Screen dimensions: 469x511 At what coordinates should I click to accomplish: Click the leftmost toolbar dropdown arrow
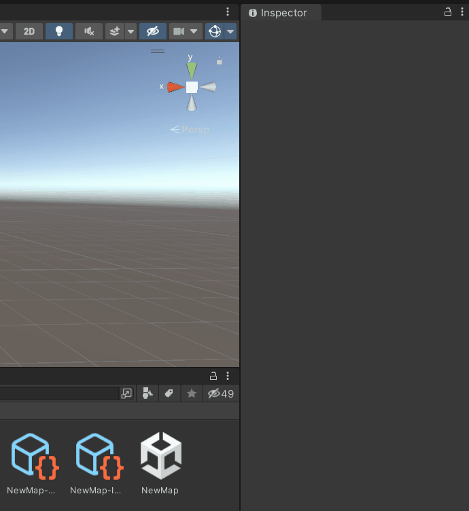click(5, 31)
